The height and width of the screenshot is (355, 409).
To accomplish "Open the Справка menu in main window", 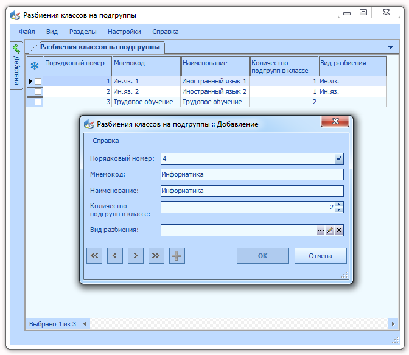I will pyautogui.click(x=166, y=32).
